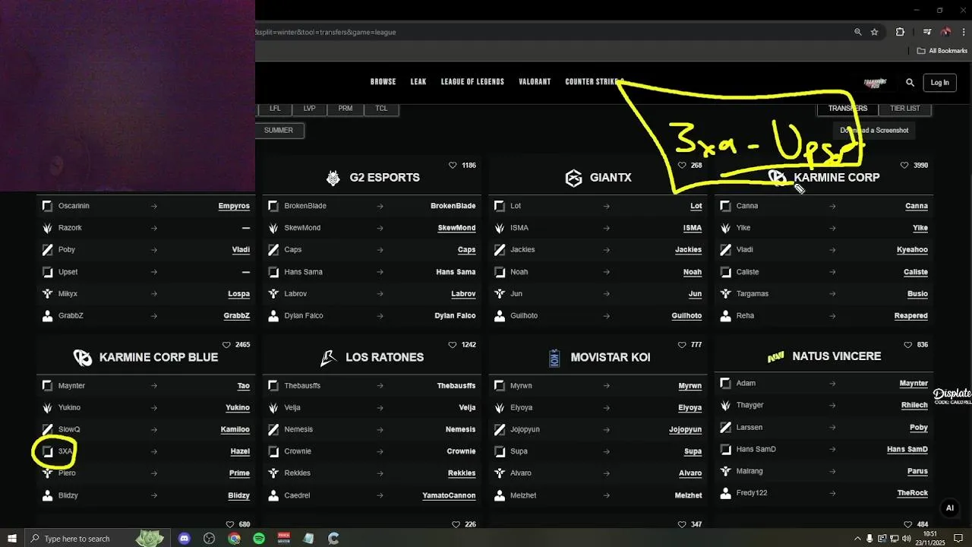Screen dimensions: 972x547
Task: Open the LEAK nav item
Action: coord(418,82)
